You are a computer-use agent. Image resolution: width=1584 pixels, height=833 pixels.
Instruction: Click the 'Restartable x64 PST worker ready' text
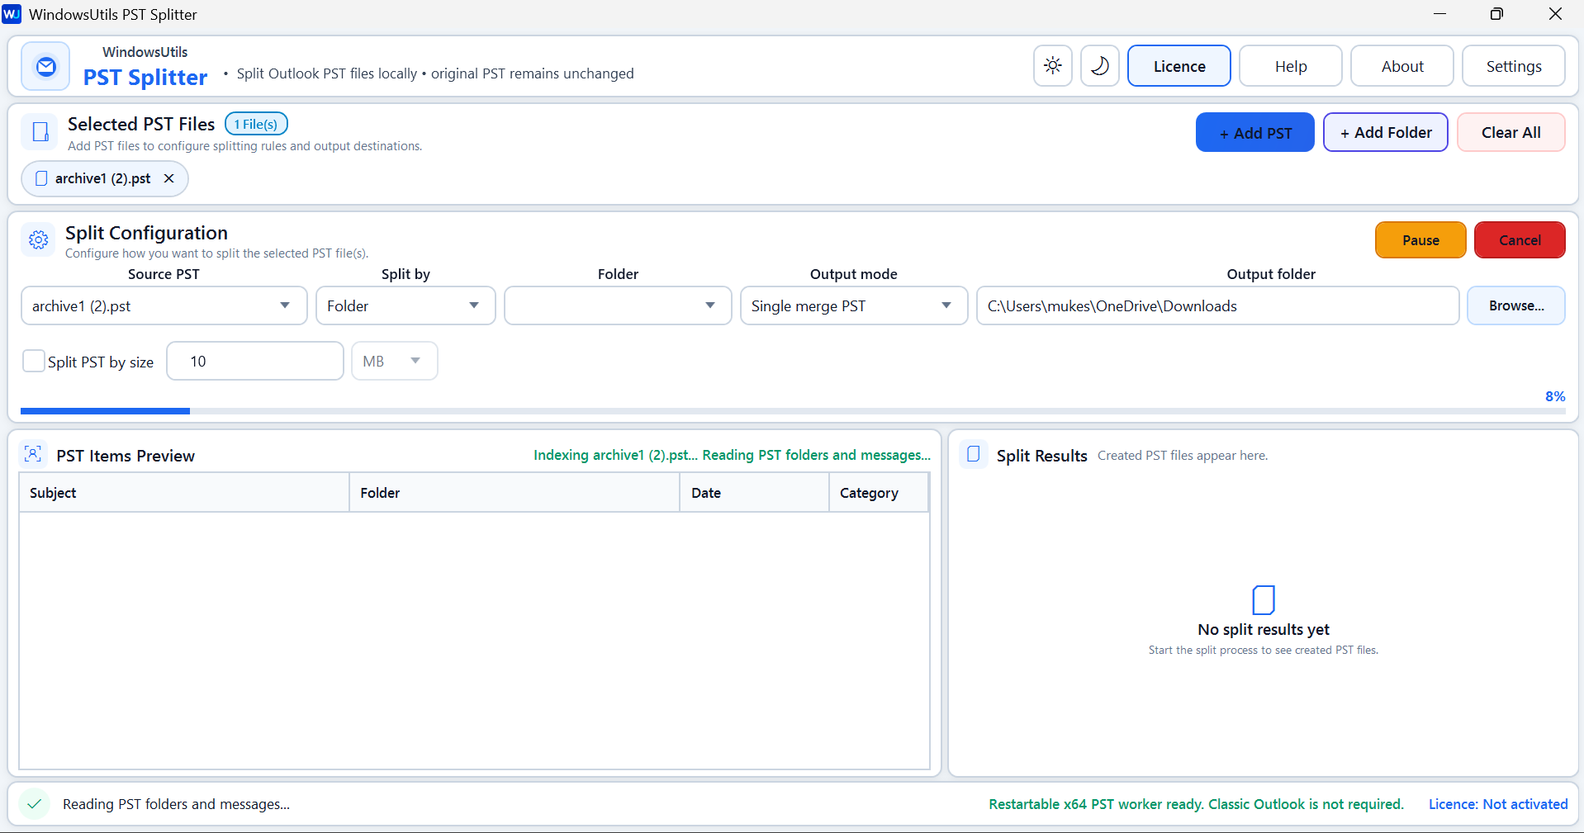(x=1196, y=804)
